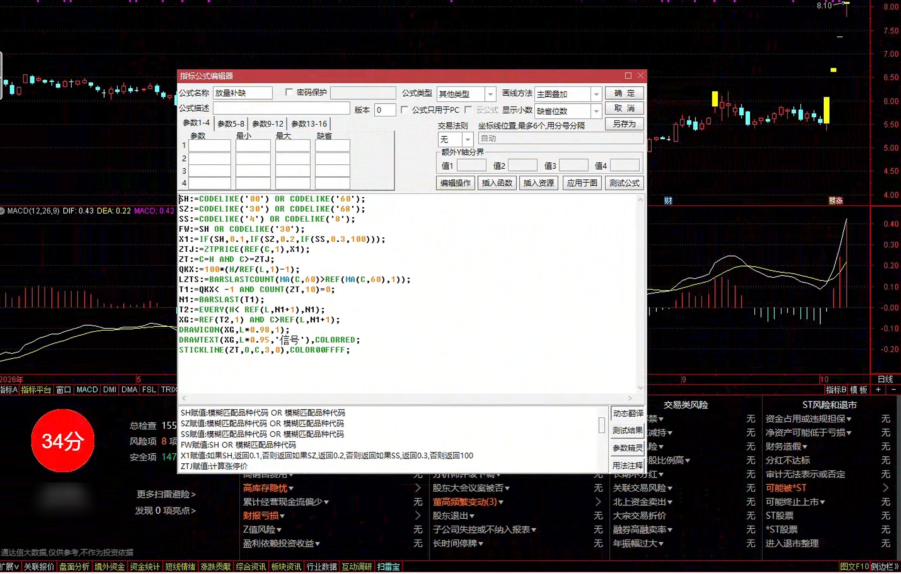Image resolution: width=901 pixels, height=574 pixels.
Task: Click the 测试公式 button
Action: click(x=624, y=183)
